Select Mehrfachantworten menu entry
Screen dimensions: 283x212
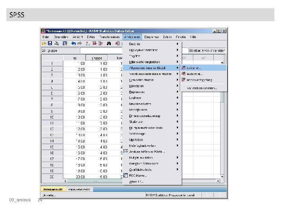[151, 146]
